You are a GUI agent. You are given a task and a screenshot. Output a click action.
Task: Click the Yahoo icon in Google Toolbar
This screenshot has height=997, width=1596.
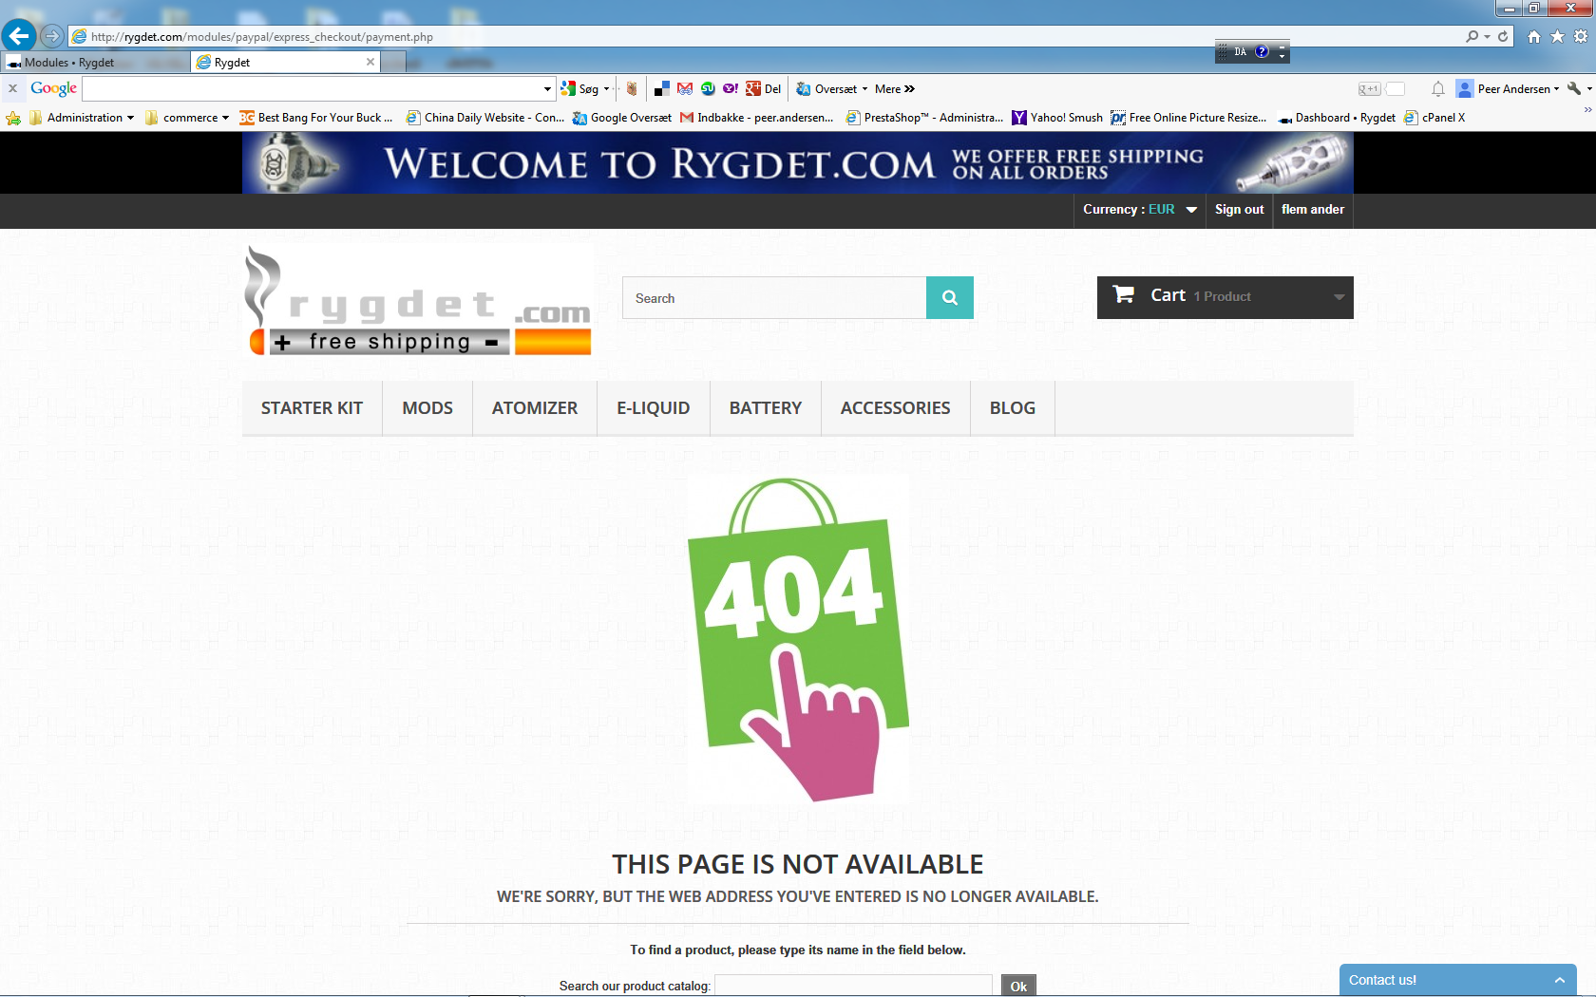(731, 89)
